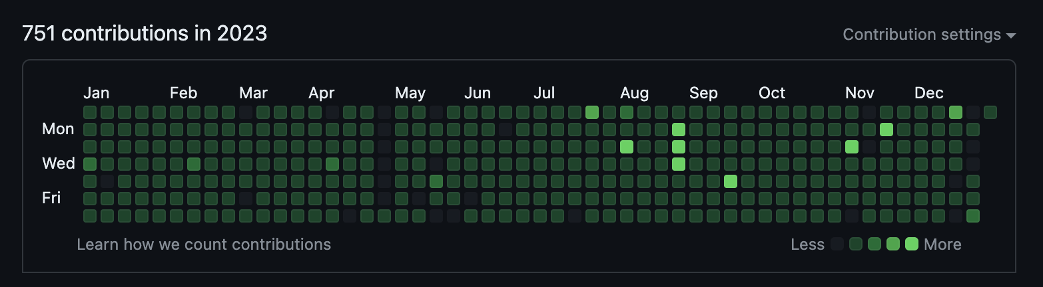
Task: Pick the brightest cell in the Thursday row
Action: point(731,181)
